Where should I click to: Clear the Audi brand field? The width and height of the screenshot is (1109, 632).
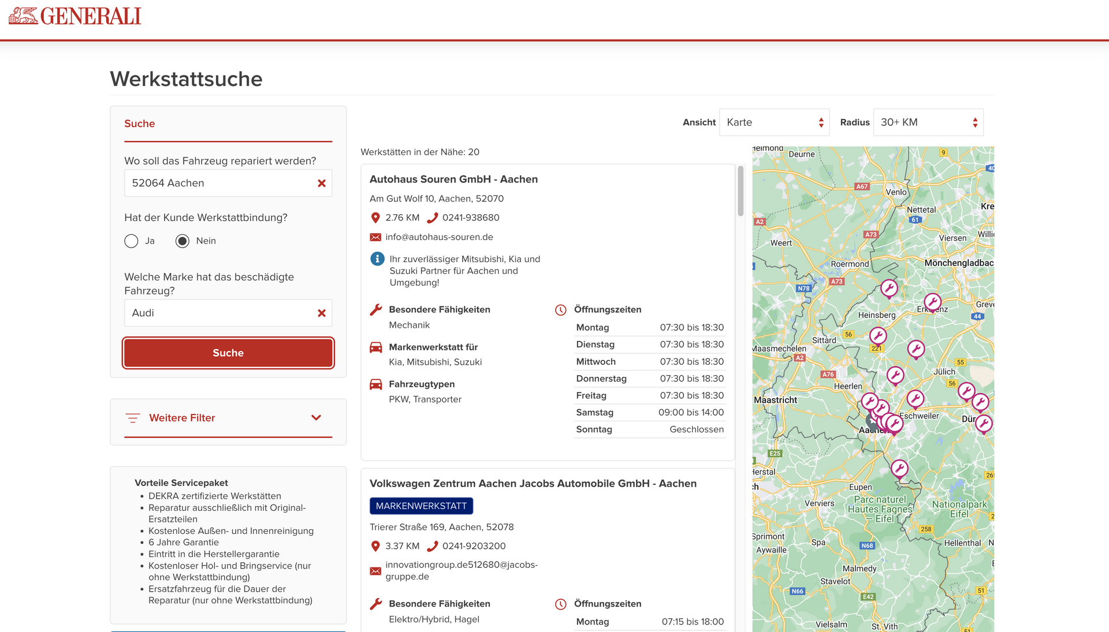coord(322,313)
